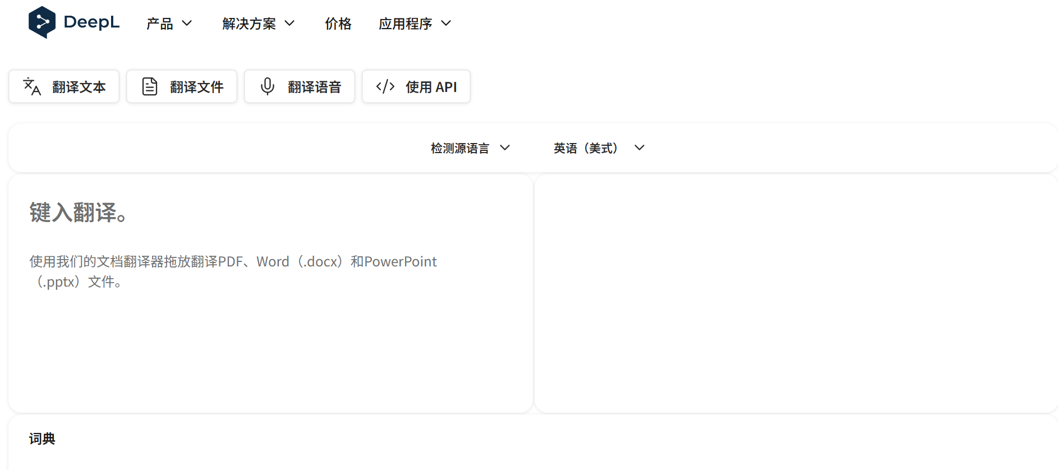
Task: Switch to the 翻译文本 tab
Action: [64, 86]
